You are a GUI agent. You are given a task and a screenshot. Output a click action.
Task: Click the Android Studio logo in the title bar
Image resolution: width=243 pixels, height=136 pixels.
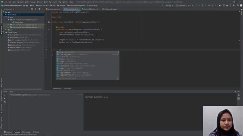(2, 2)
